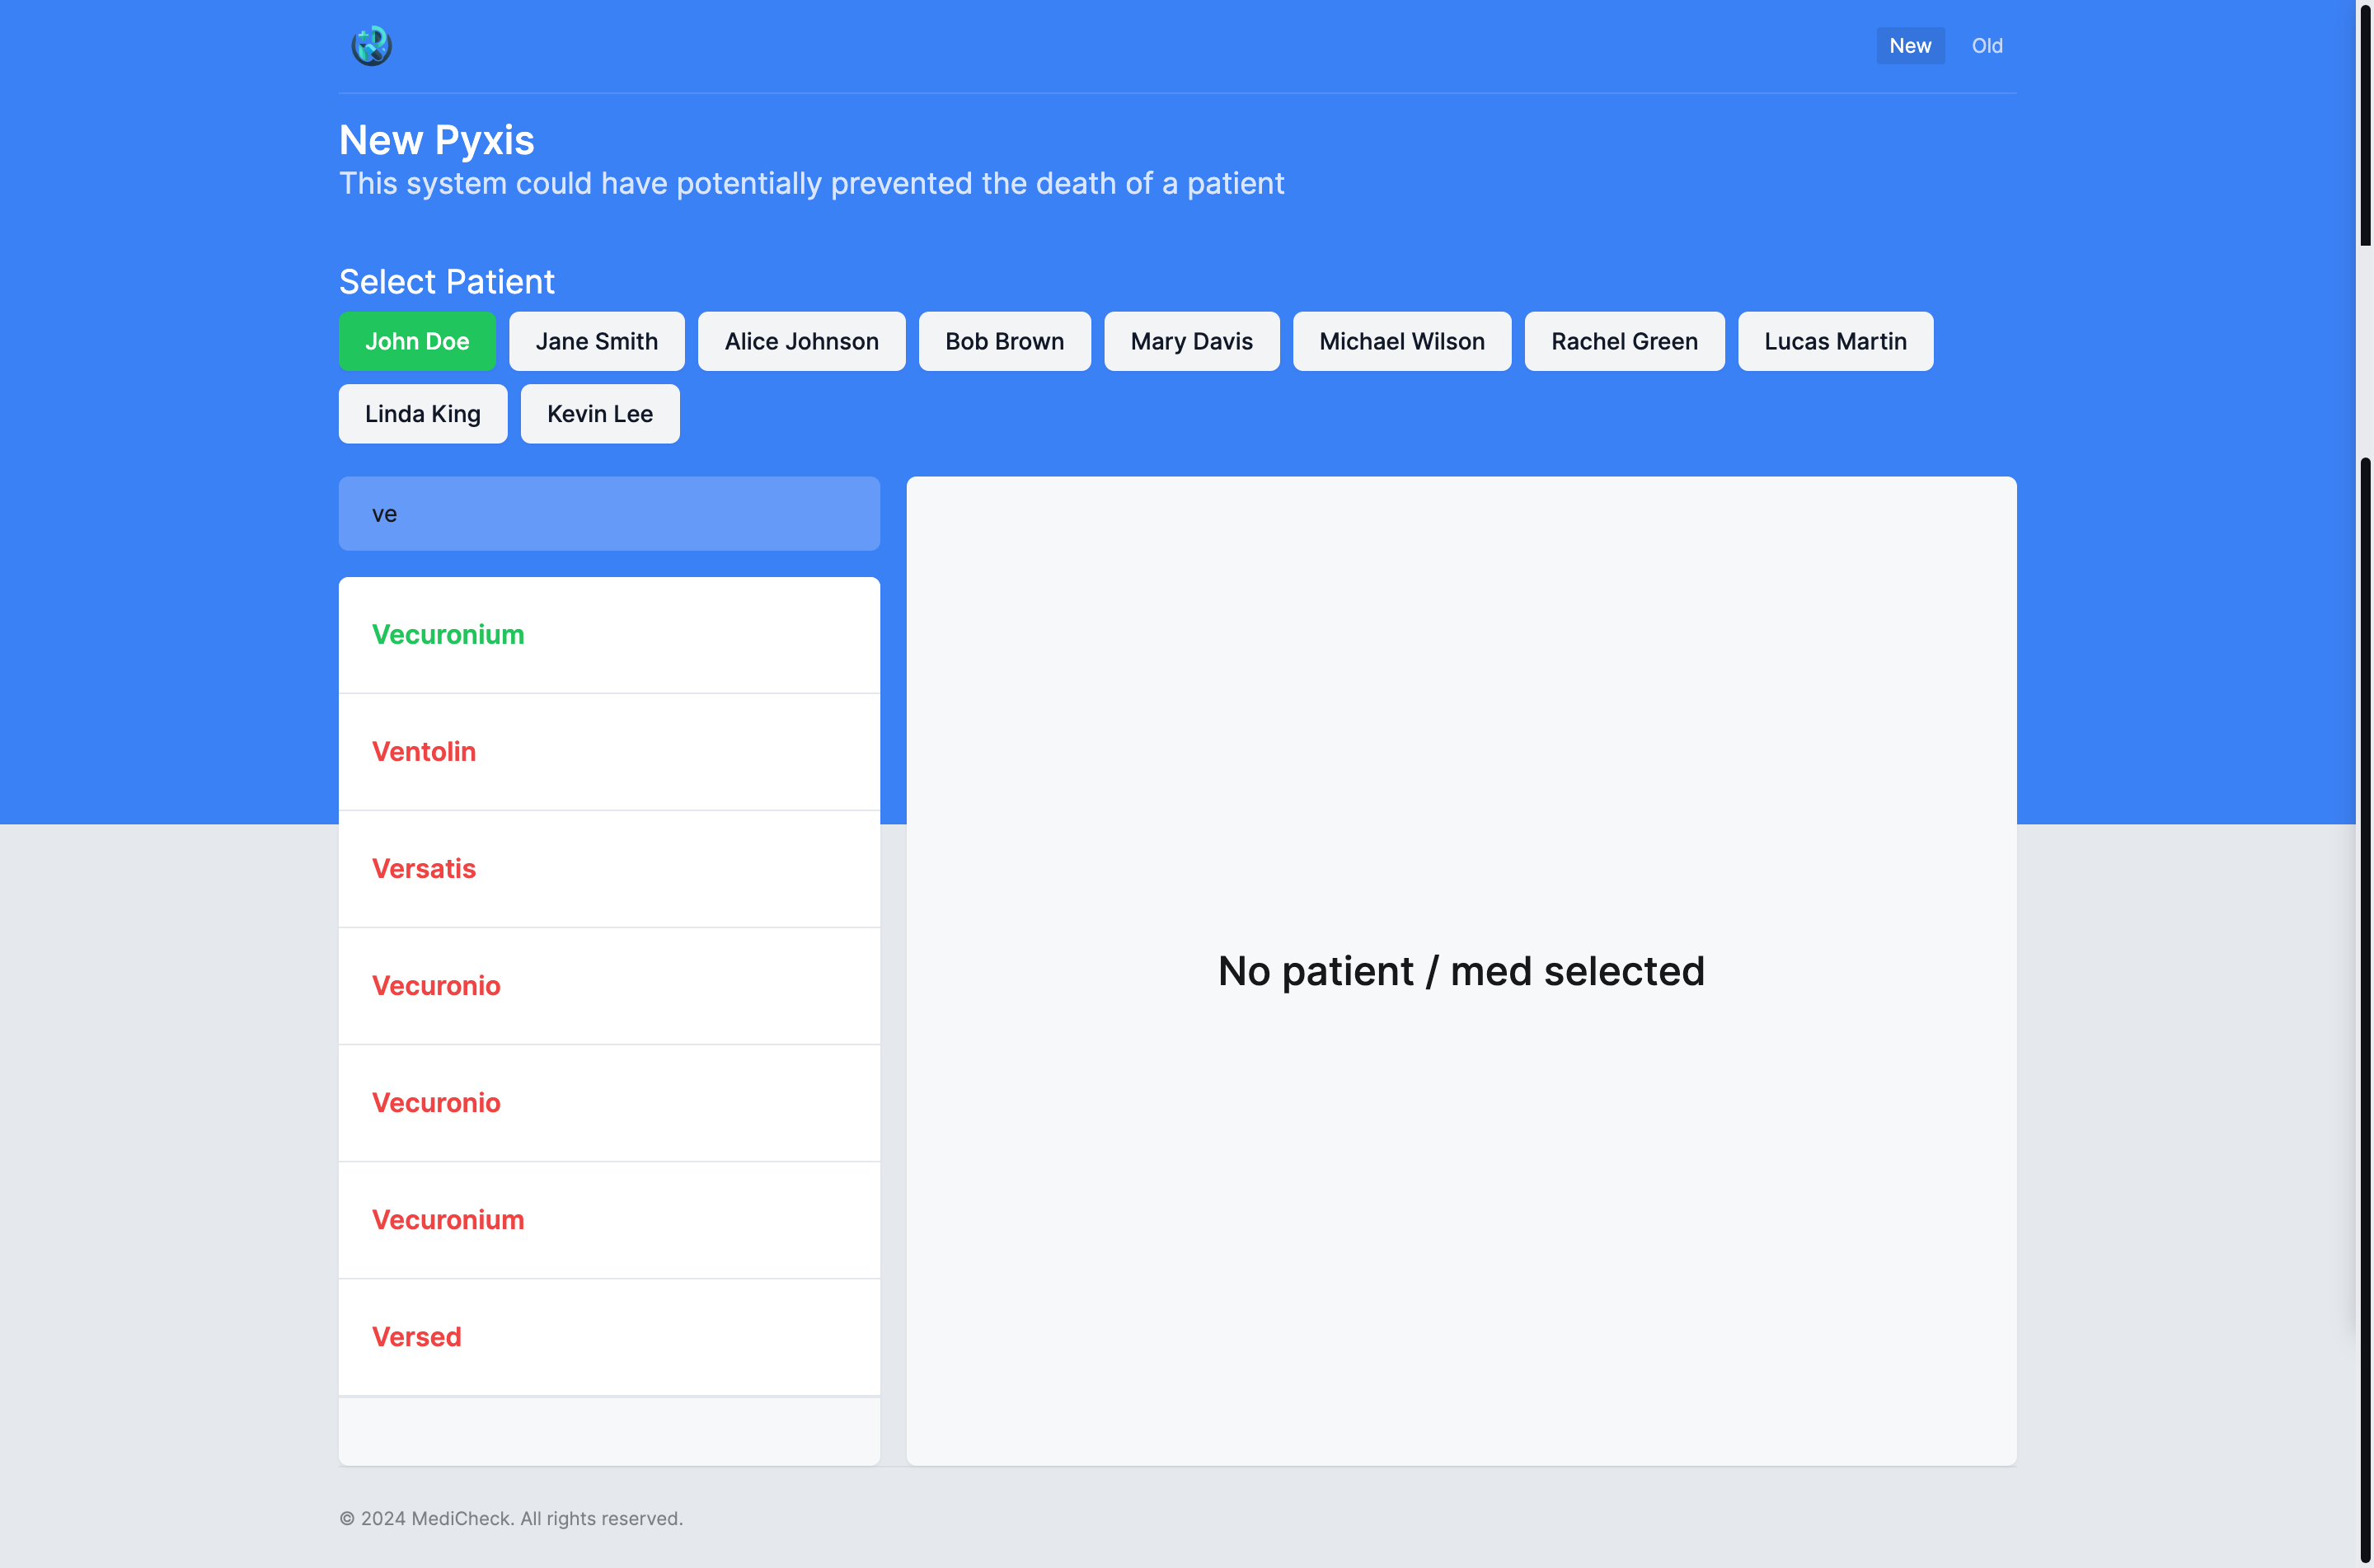Select patient John Doe
Screen dimensions: 2374x1568
(x=417, y=341)
